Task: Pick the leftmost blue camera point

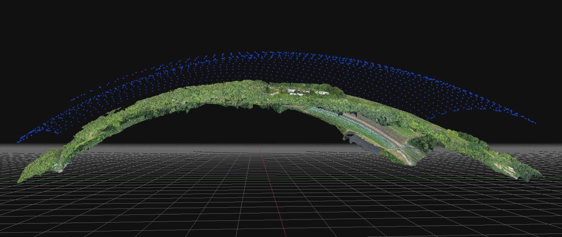Action: tap(18, 142)
